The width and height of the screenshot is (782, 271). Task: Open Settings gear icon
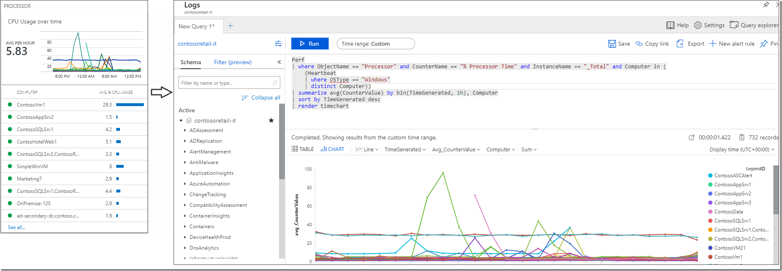[x=697, y=25]
